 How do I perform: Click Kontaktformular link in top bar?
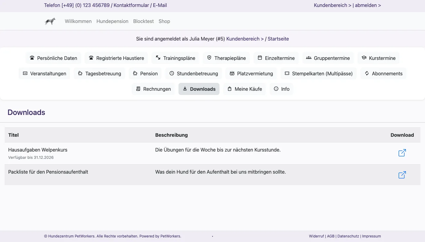[x=131, y=5]
